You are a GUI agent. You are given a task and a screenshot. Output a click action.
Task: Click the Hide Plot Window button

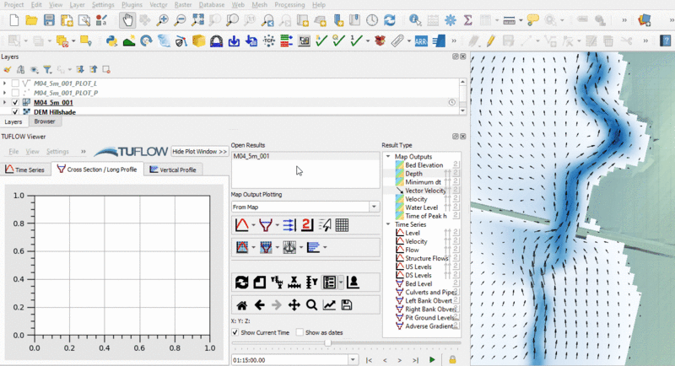(199, 152)
